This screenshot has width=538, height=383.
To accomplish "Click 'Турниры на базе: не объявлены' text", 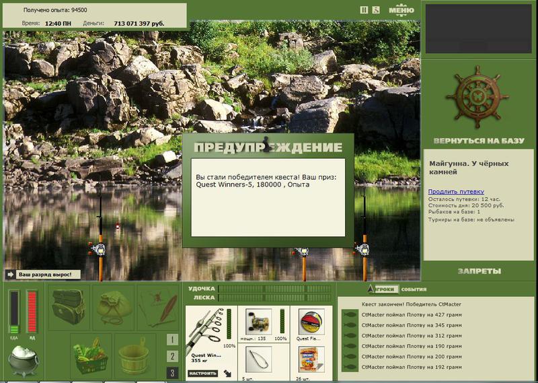I will tap(471, 219).
